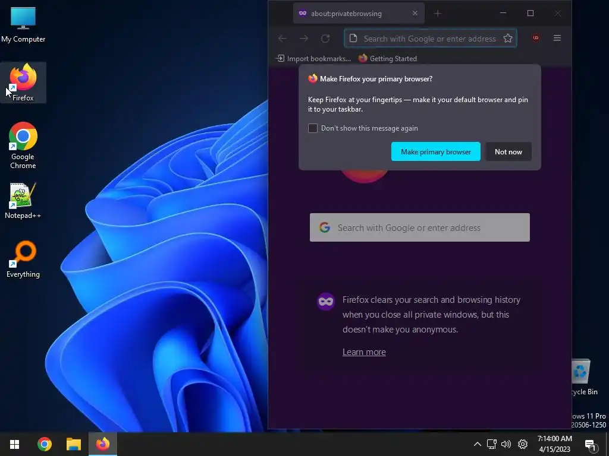Viewport: 609px width, 456px height.
Task: Open File Explorer from the taskbar
Action: [x=73, y=444]
